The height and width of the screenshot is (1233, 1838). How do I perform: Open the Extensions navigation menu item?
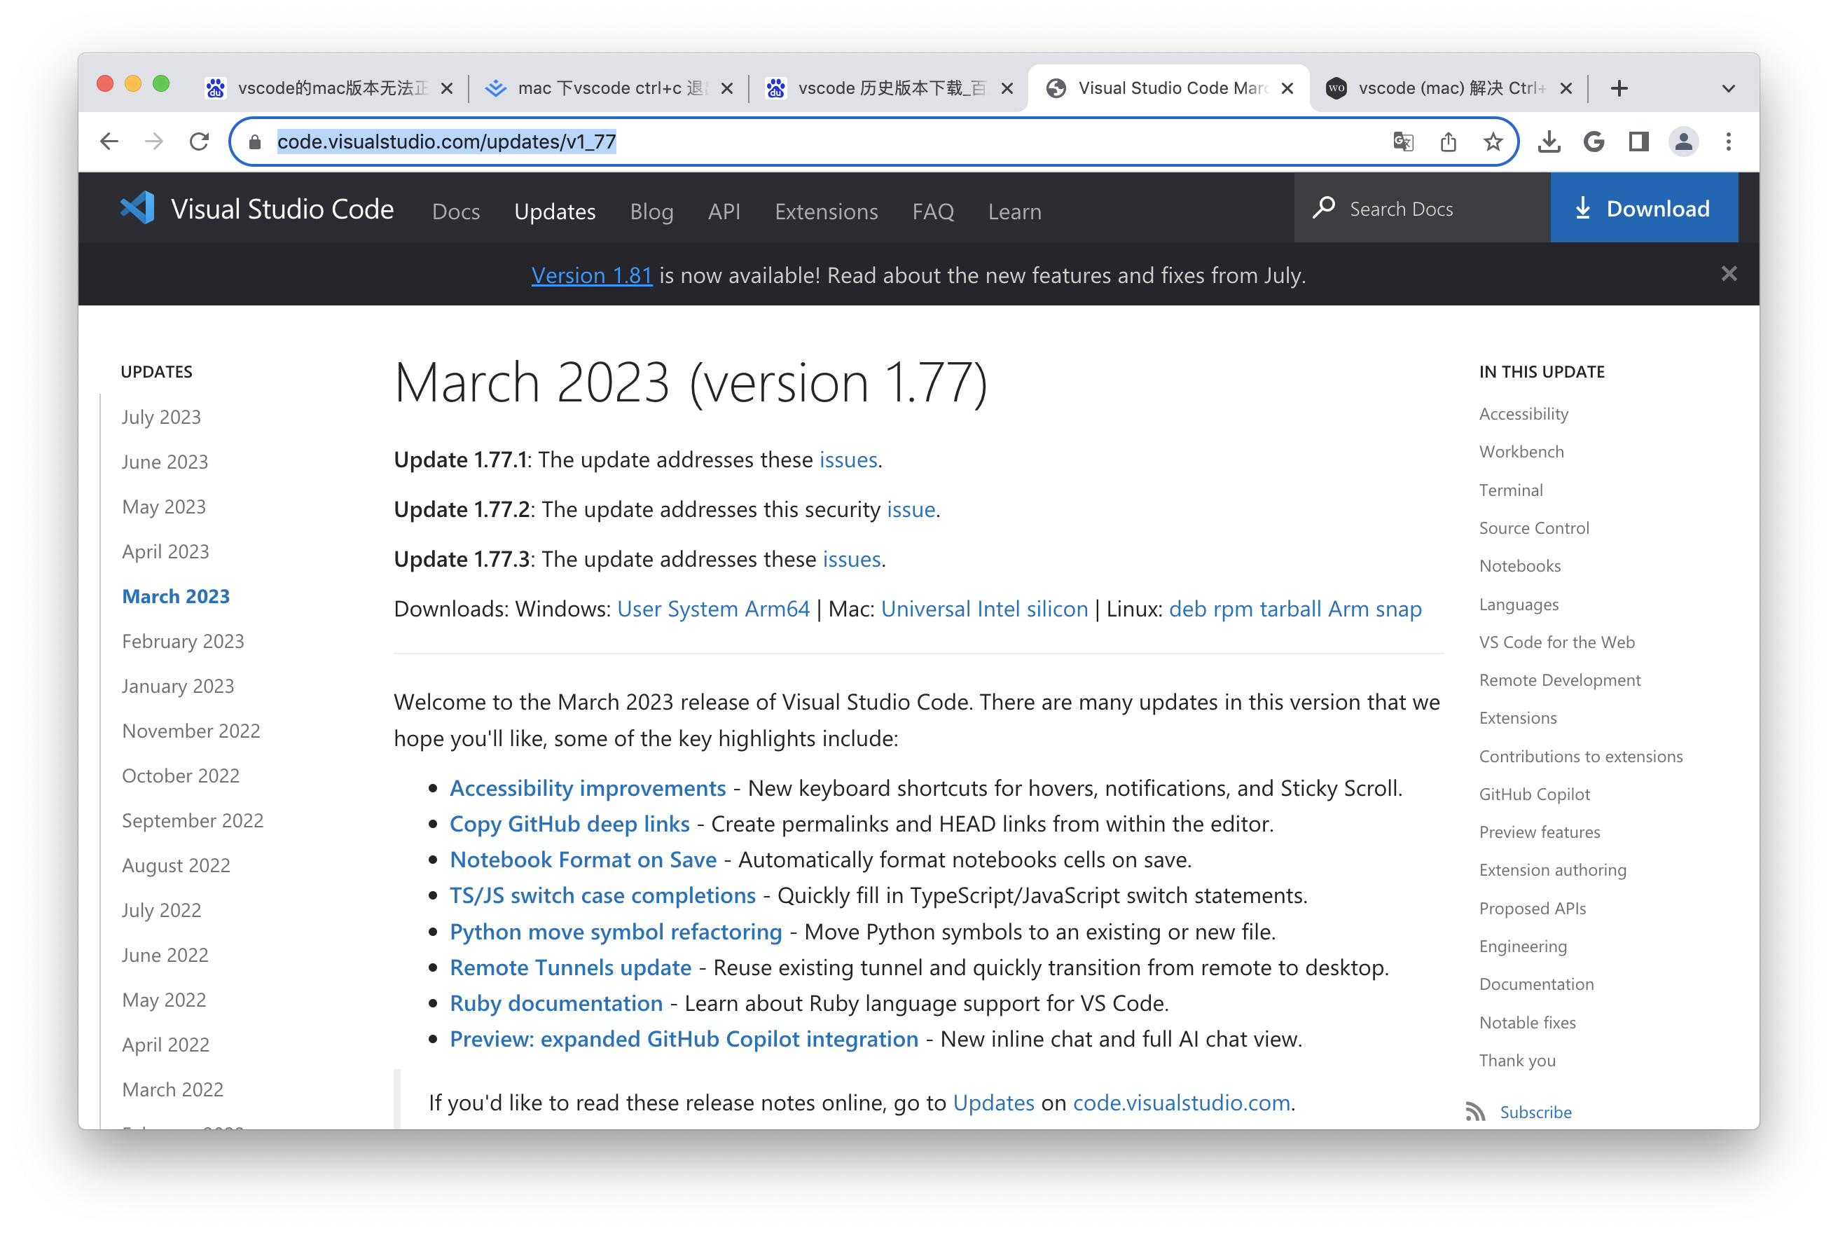pos(825,212)
